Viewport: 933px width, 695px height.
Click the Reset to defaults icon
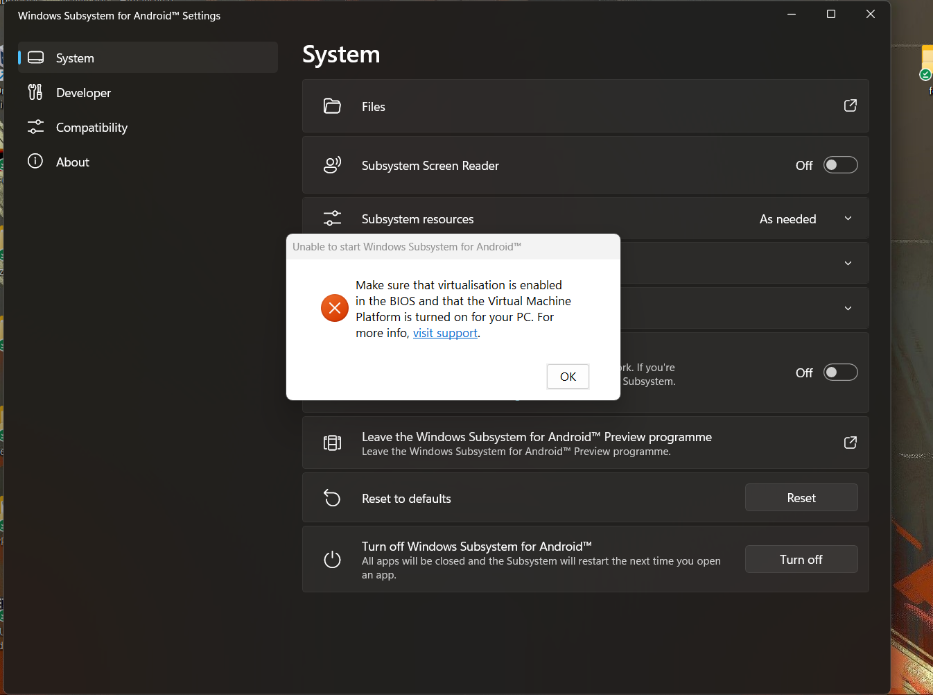333,498
